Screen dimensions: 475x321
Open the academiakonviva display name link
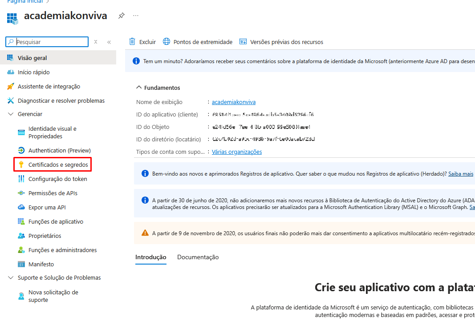click(234, 102)
